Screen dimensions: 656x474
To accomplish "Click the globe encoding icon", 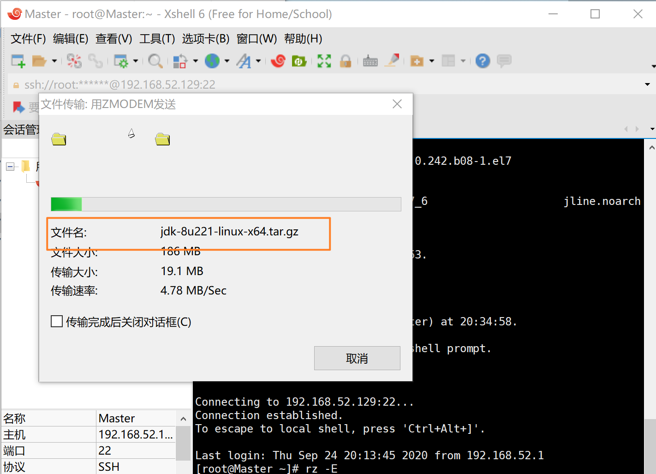I will [x=212, y=61].
